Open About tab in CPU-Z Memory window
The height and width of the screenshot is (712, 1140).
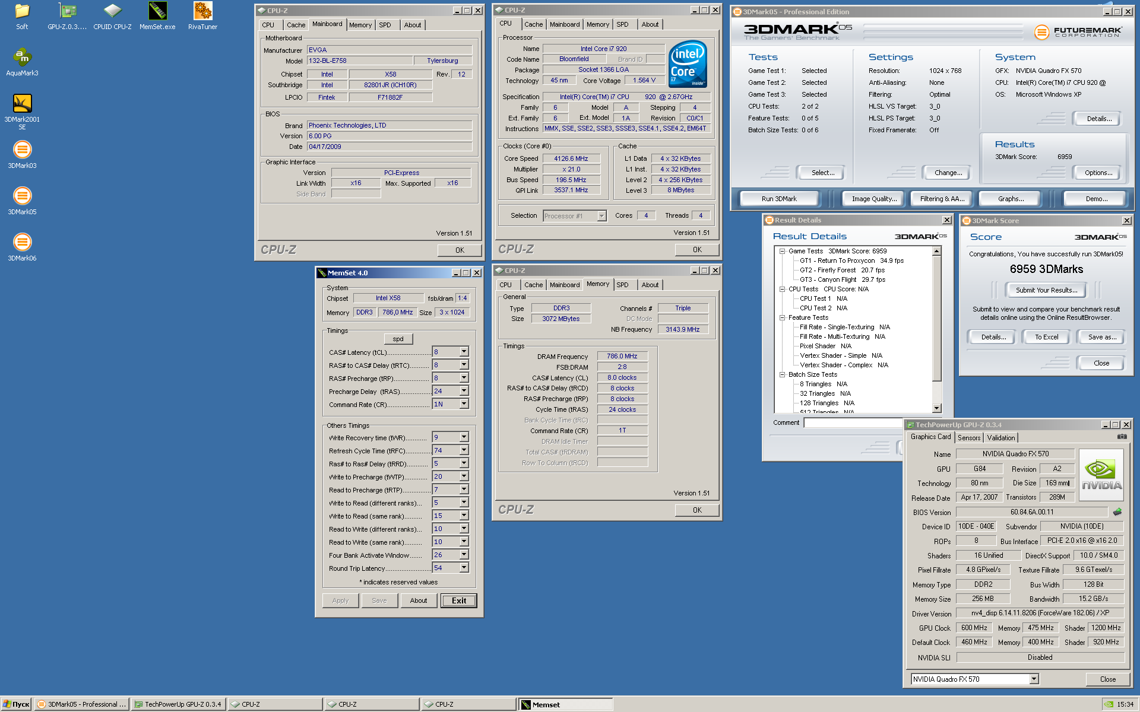(x=650, y=285)
